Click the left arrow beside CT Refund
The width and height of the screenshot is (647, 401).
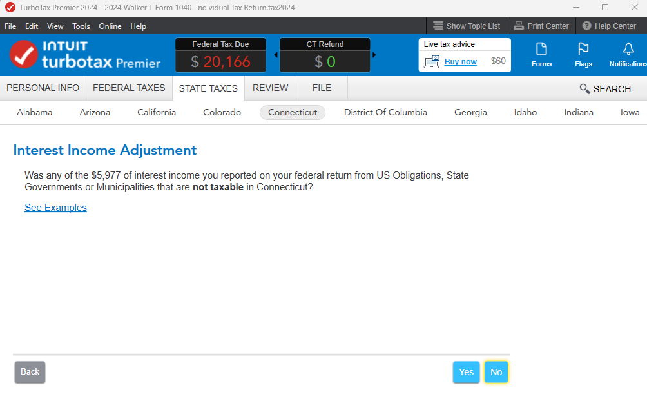tap(276, 55)
